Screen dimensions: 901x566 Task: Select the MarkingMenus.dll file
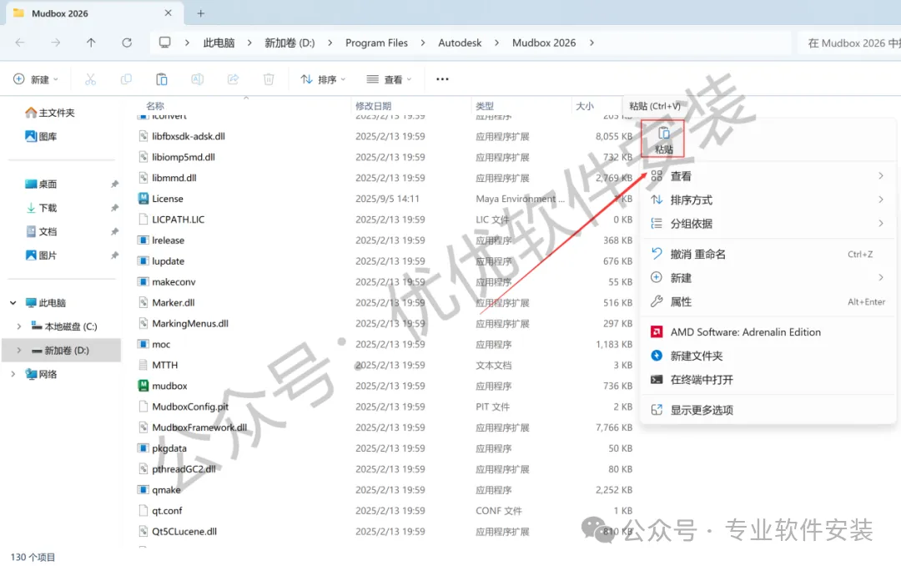(x=190, y=323)
